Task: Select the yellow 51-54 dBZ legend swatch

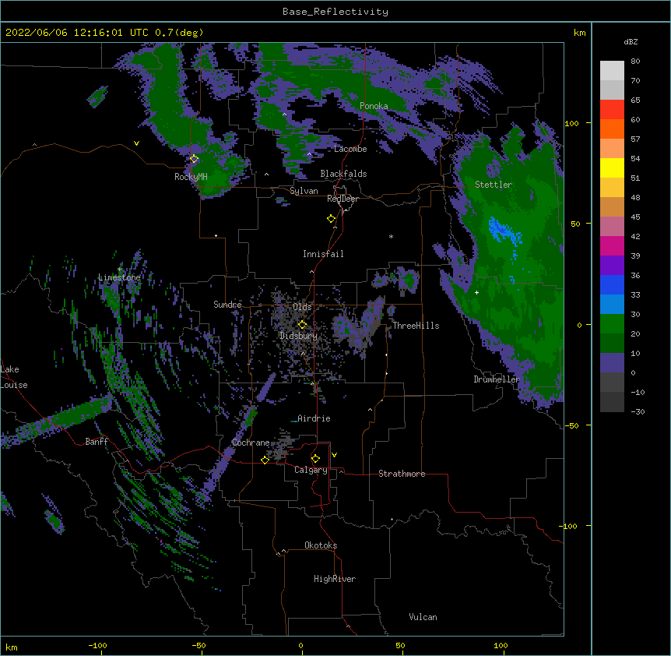Action: [612, 168]
